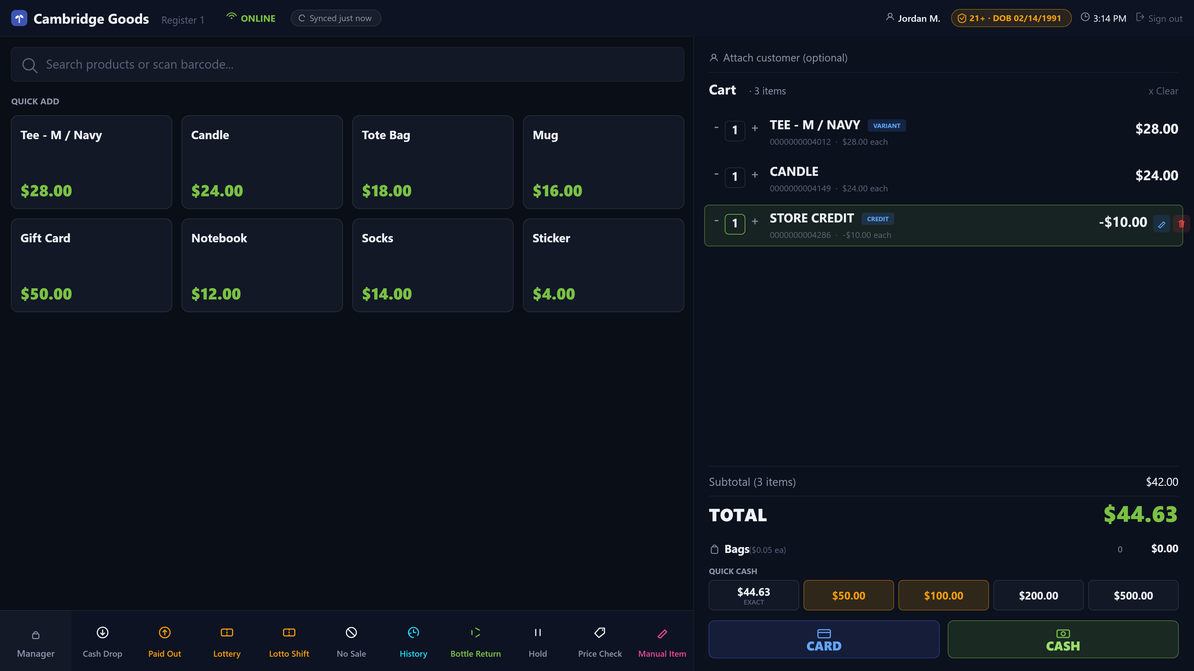Pay with CARD
The height and width of the screenshot is (671, 1194).
(x=824, y=640)
